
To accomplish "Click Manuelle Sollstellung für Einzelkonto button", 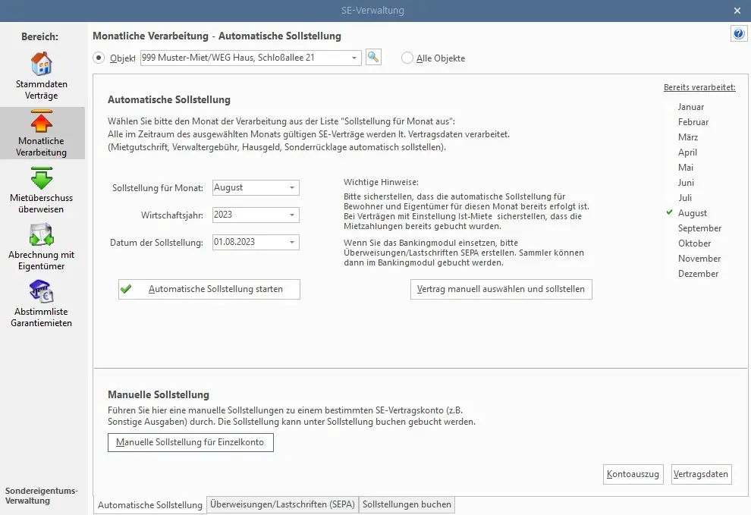I will click(190, 442).
